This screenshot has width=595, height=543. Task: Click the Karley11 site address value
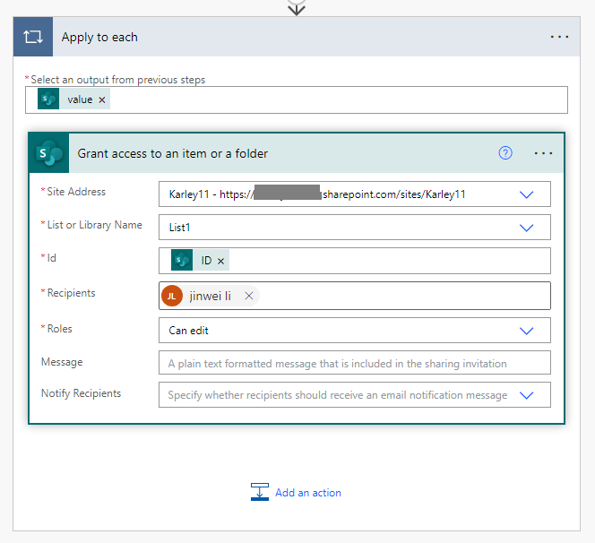[x=317, y=194]
